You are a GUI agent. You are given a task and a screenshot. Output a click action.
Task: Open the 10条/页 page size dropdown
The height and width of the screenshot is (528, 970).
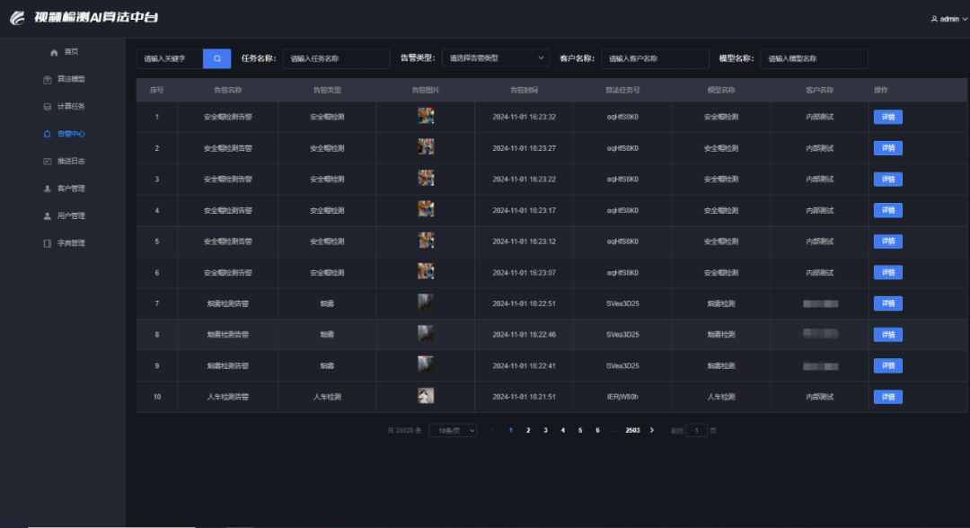pos(454,431)
